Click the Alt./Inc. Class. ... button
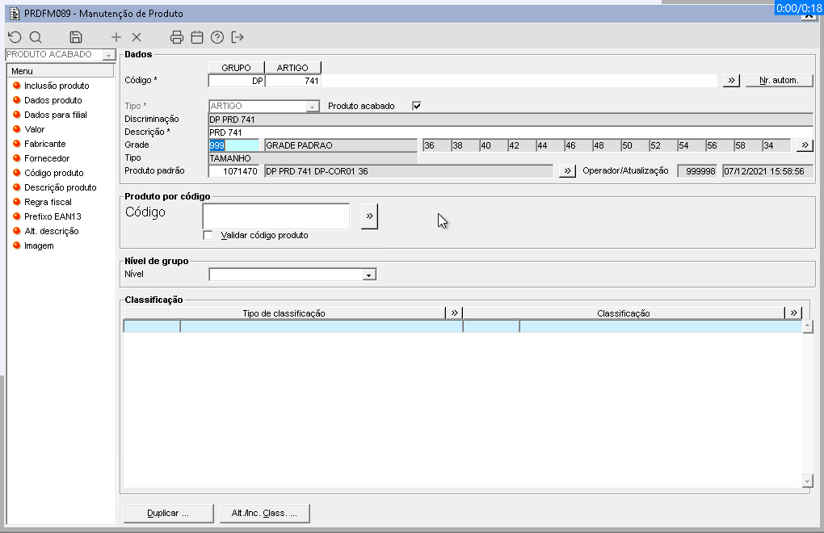This screenshot has height=533, width=824. (x=264, y=513)
